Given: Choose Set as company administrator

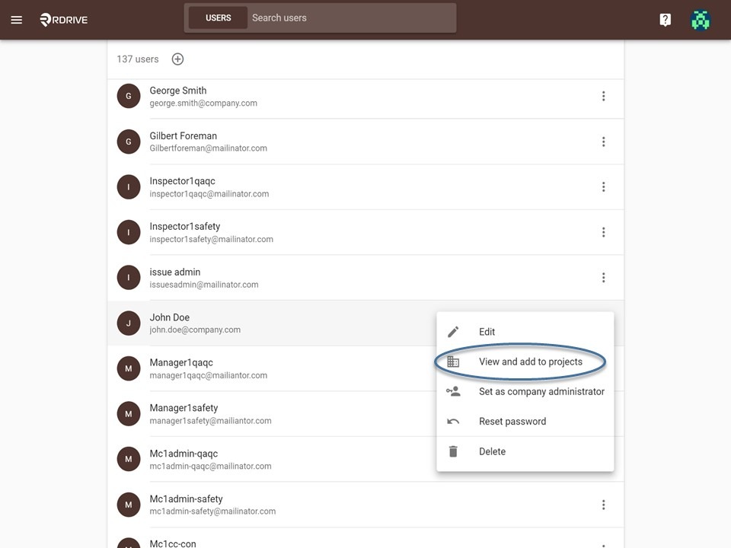Looking at the screenshot, I should coord(525,391).
